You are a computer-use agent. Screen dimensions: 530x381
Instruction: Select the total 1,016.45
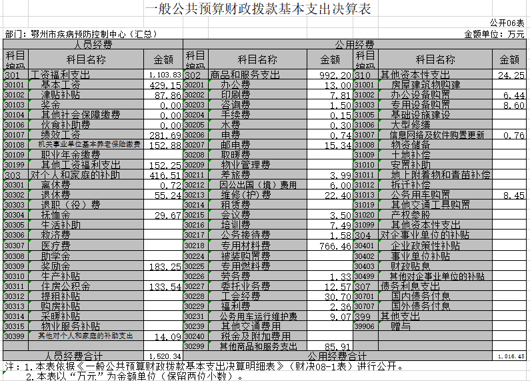509,356
